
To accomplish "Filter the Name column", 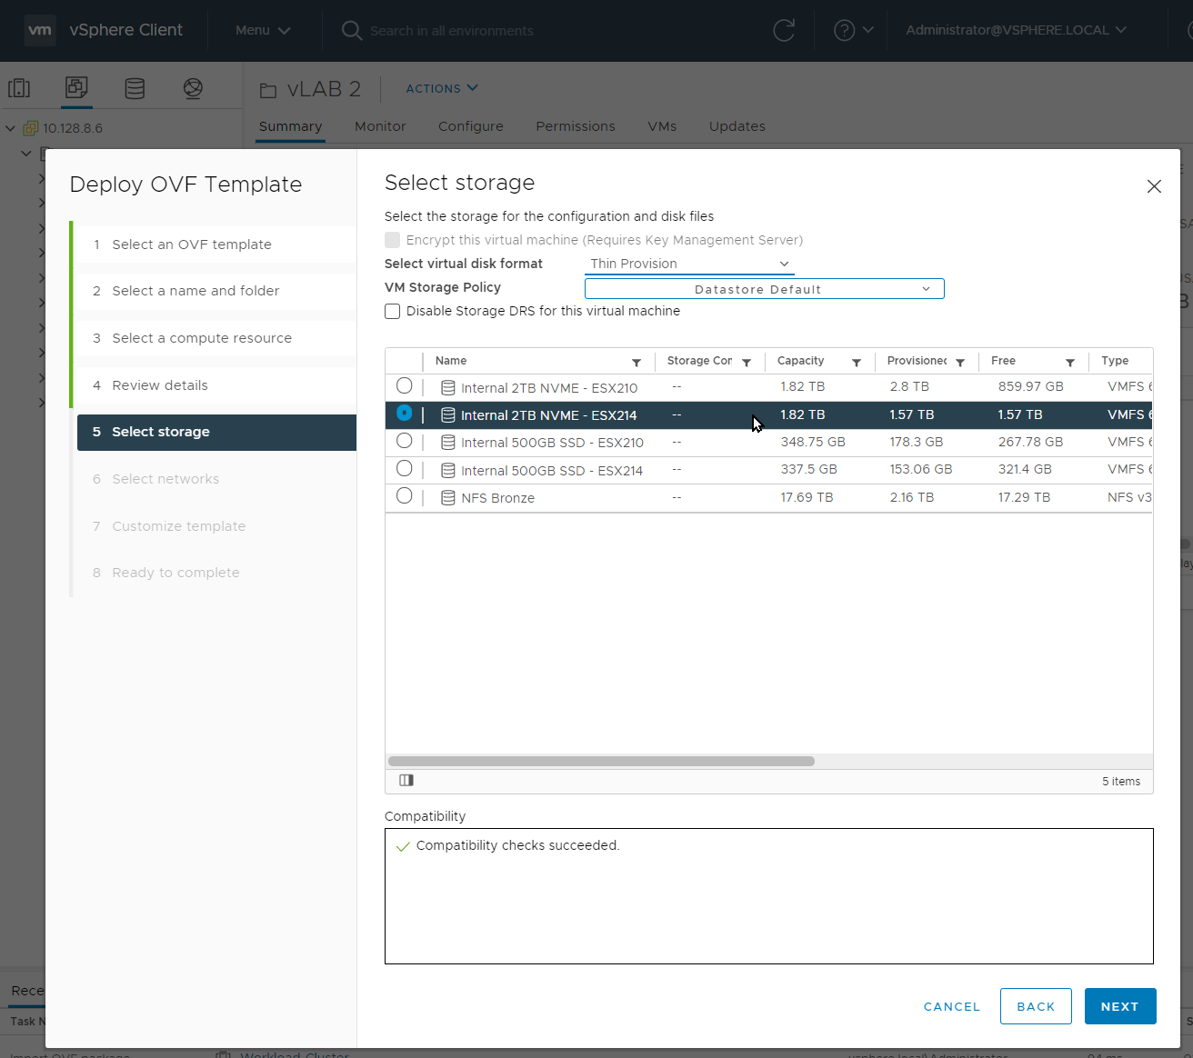I will coord(637,363).
